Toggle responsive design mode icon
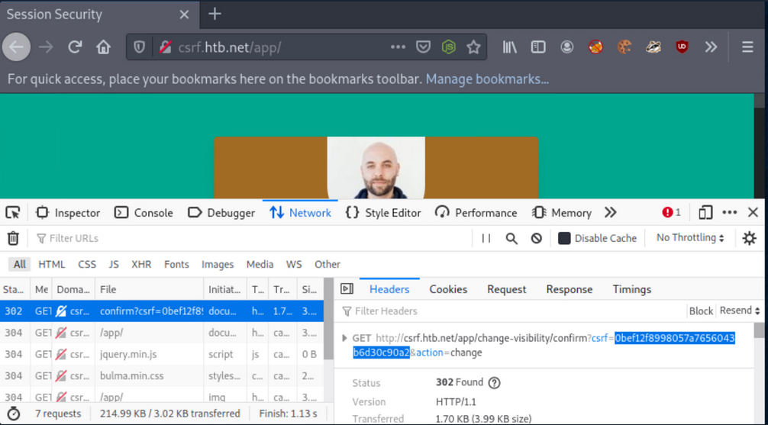The height and width of the screenshot is (425, 768). point(705,213)
